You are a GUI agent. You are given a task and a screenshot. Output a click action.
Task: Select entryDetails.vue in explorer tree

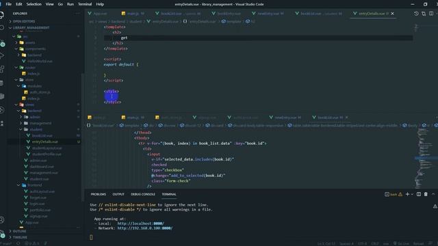(x=44, y=141)
